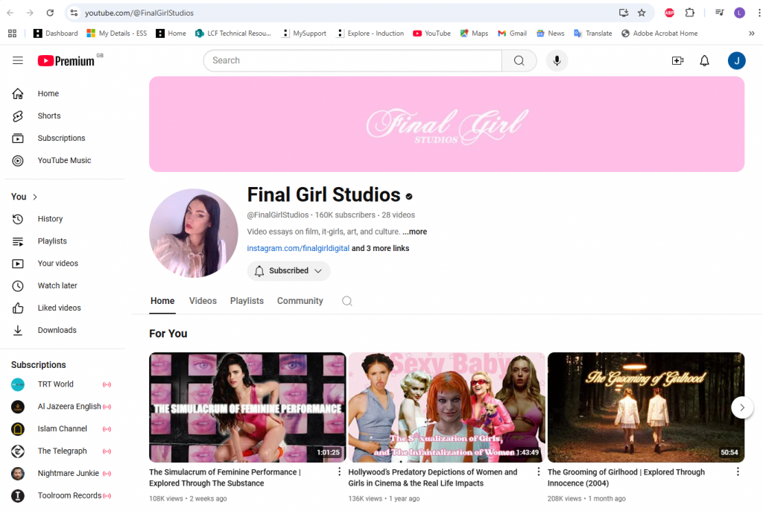Open the LCF Technical Resou... bookmark
Screen dimensions: 763x511
point(233,34)
